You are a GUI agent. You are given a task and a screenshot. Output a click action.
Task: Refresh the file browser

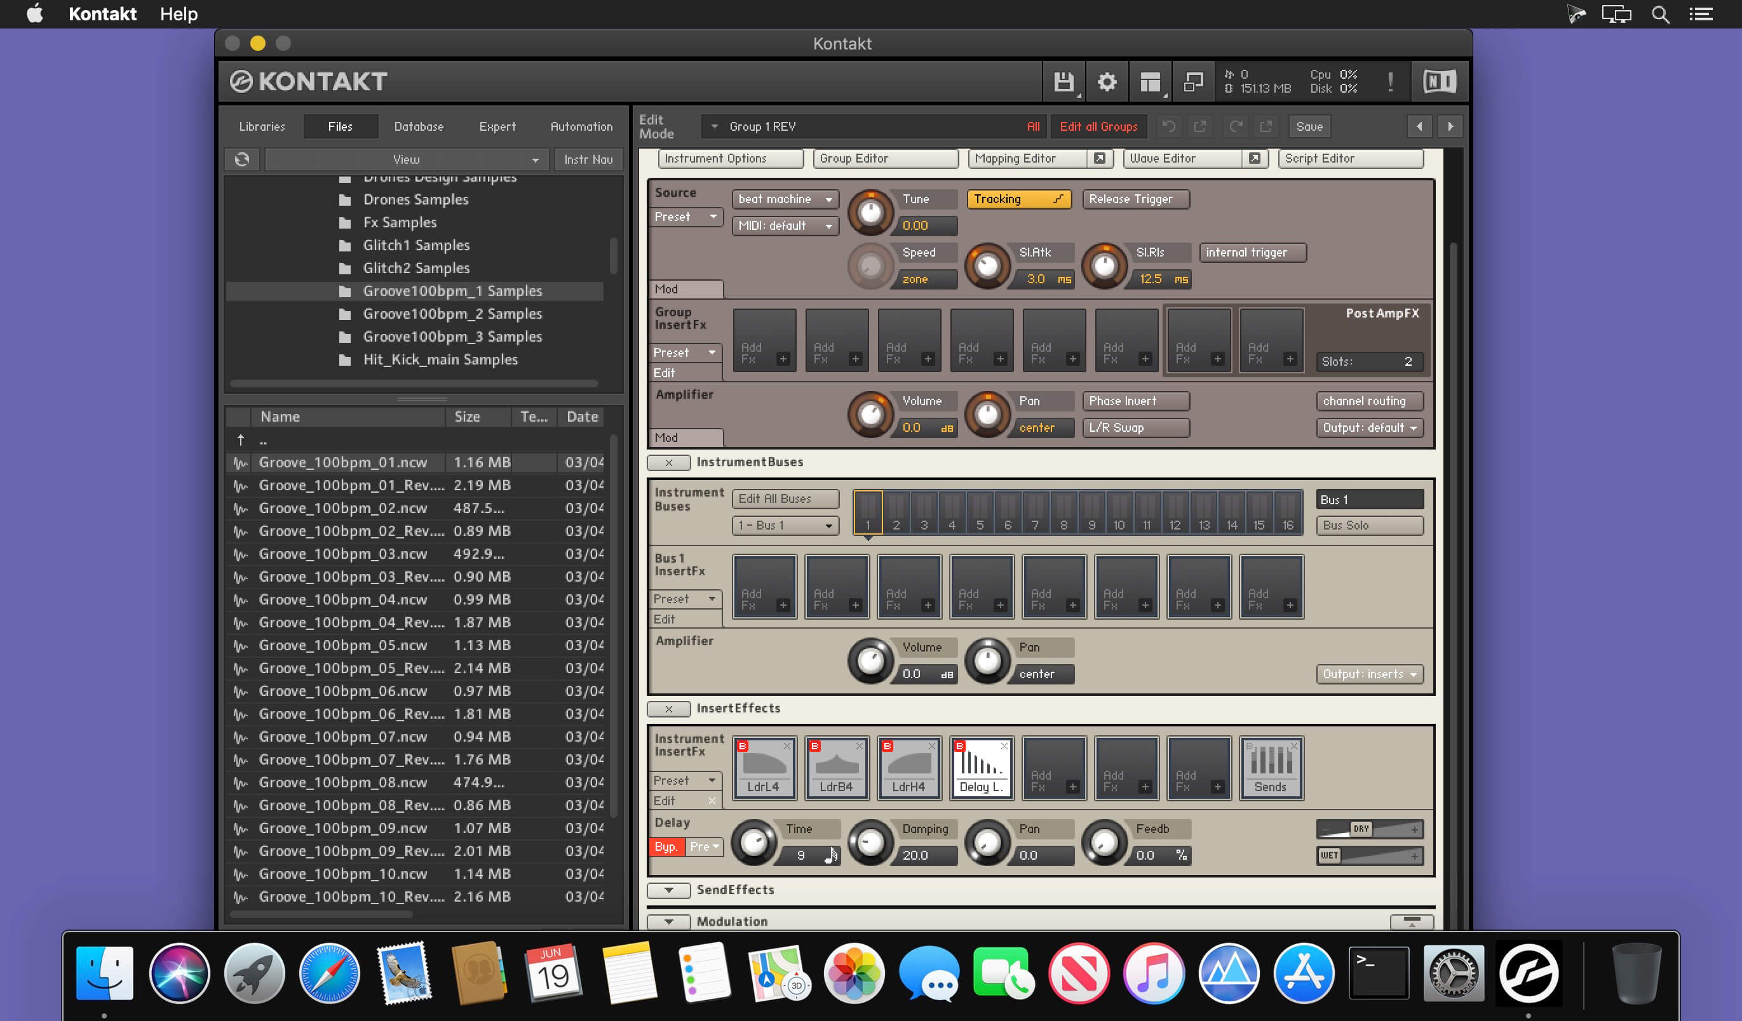point(242,159)
